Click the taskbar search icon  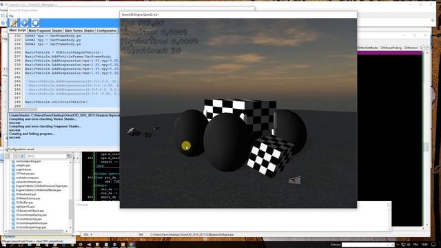click(12, 245)
